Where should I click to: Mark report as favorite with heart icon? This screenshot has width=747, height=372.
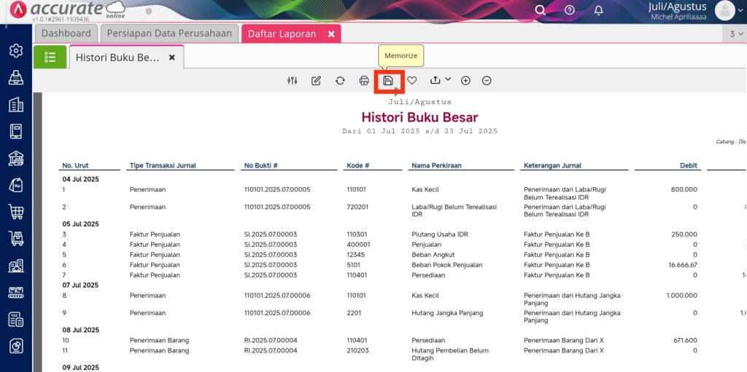pyautogui.click(x=412, y=81)
